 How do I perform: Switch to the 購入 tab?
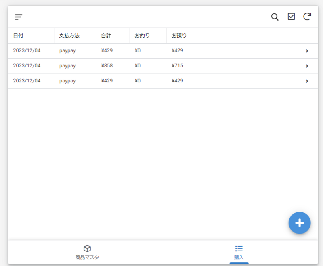point(239,252)
